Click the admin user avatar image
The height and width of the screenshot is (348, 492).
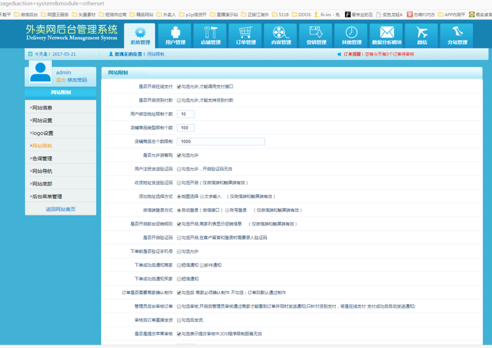[40, 73]
